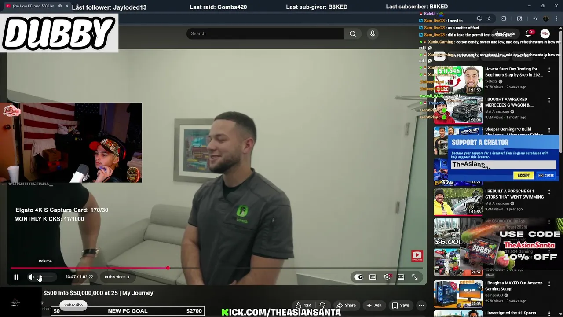Open the Amazon Gaming Setup thumbnail
The image size is (563, 317).
point(458,293)
